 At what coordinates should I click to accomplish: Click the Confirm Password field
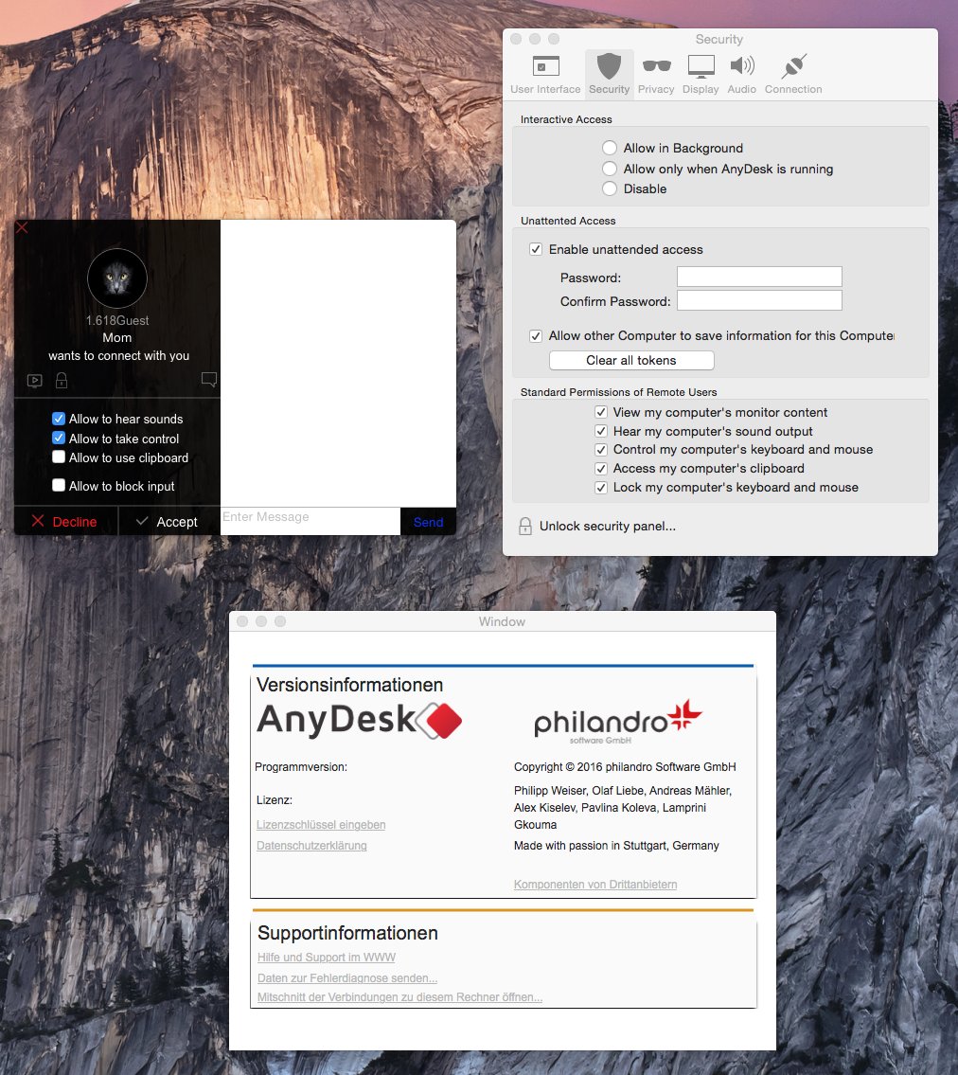click(759, 300)
